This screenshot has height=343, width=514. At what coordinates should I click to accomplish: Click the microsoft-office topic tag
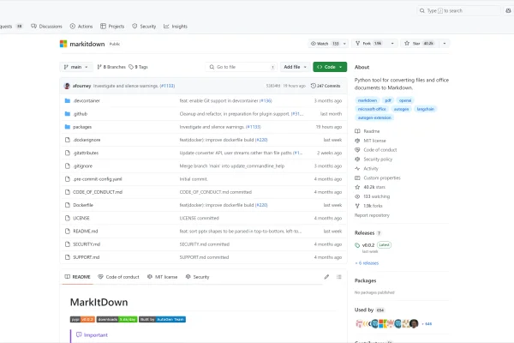372,109
